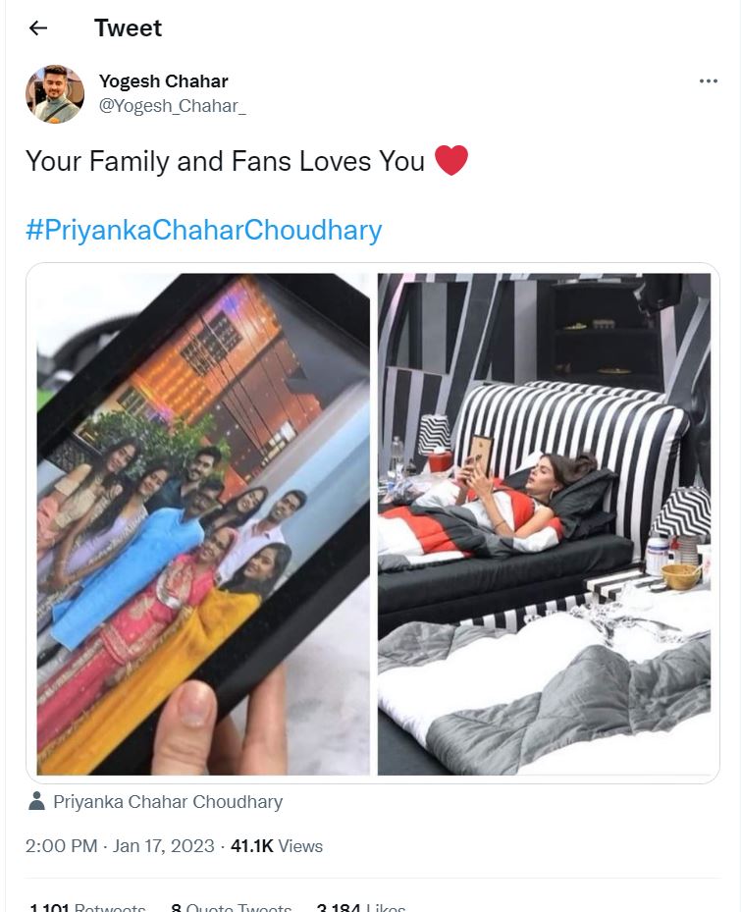Open the #PriyankaChaharChoudhary hashtag
The height and width of the screenshot is (912, 741).
pyautogui.click(x=203, y=230)
